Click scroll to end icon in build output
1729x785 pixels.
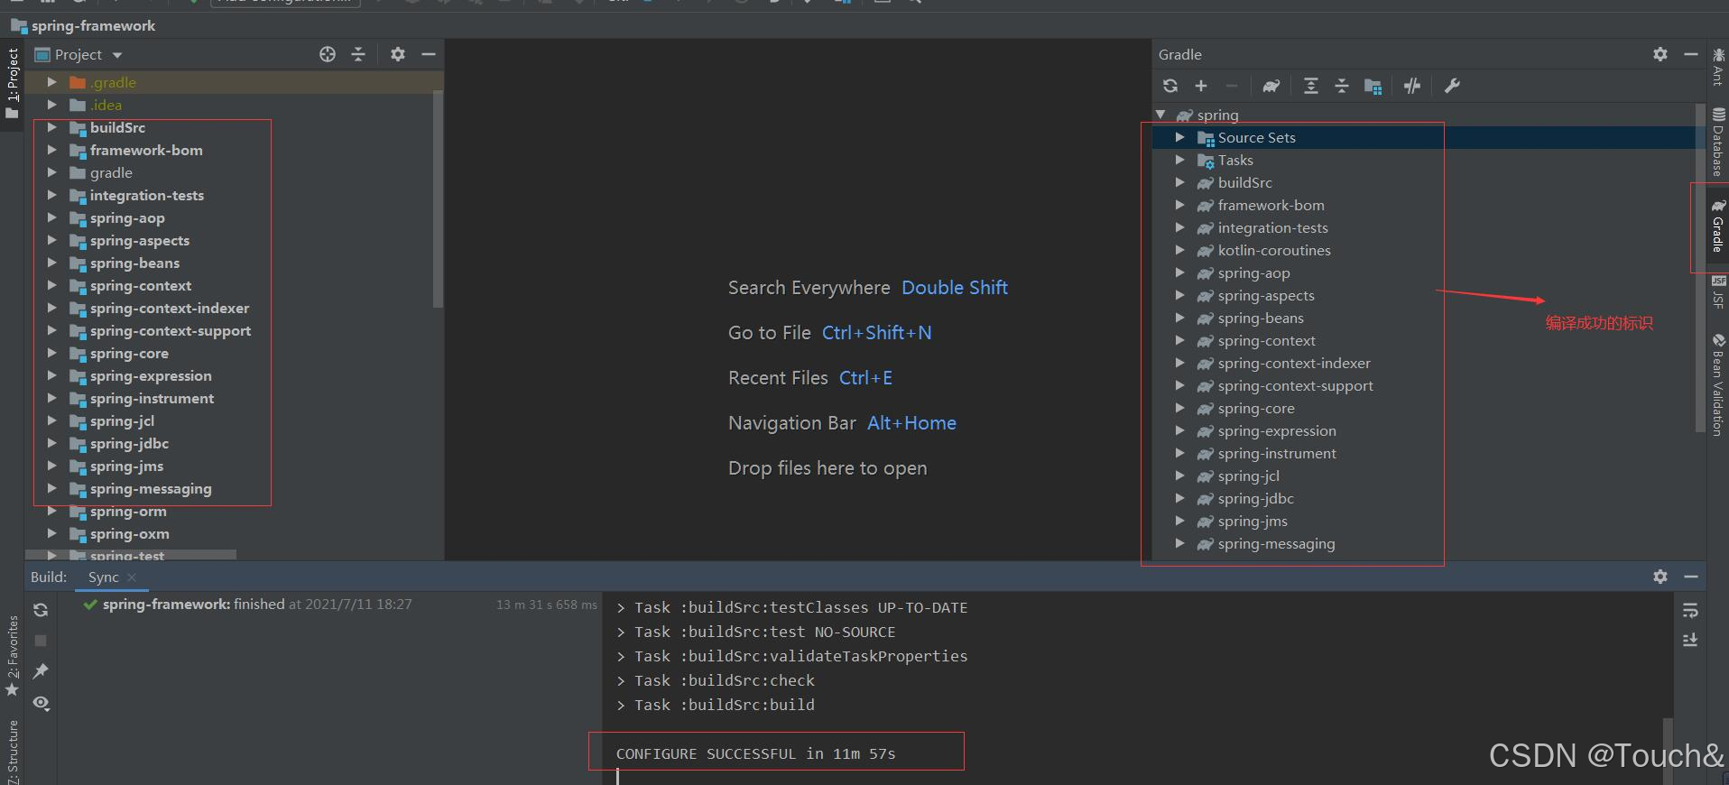(1690, 640)
